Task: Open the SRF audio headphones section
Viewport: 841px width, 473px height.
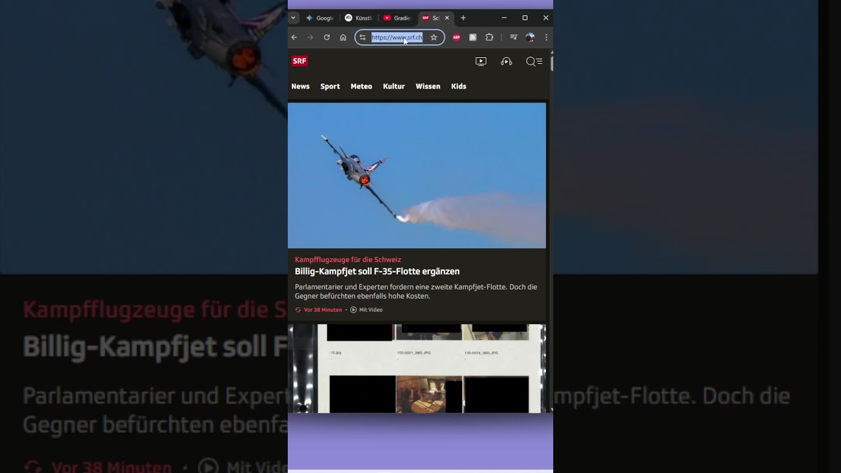Action: (x=507, y=61)
